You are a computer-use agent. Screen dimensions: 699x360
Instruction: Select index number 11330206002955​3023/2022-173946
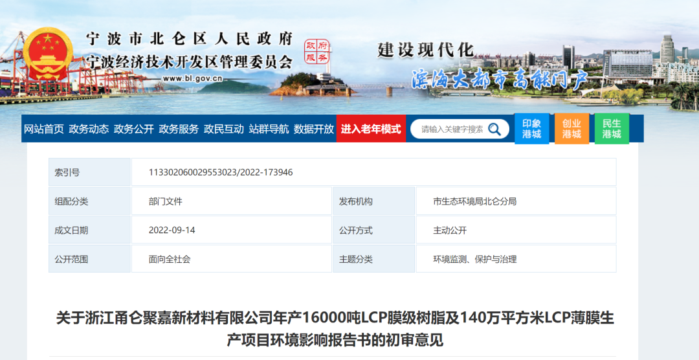pos(221,172)
